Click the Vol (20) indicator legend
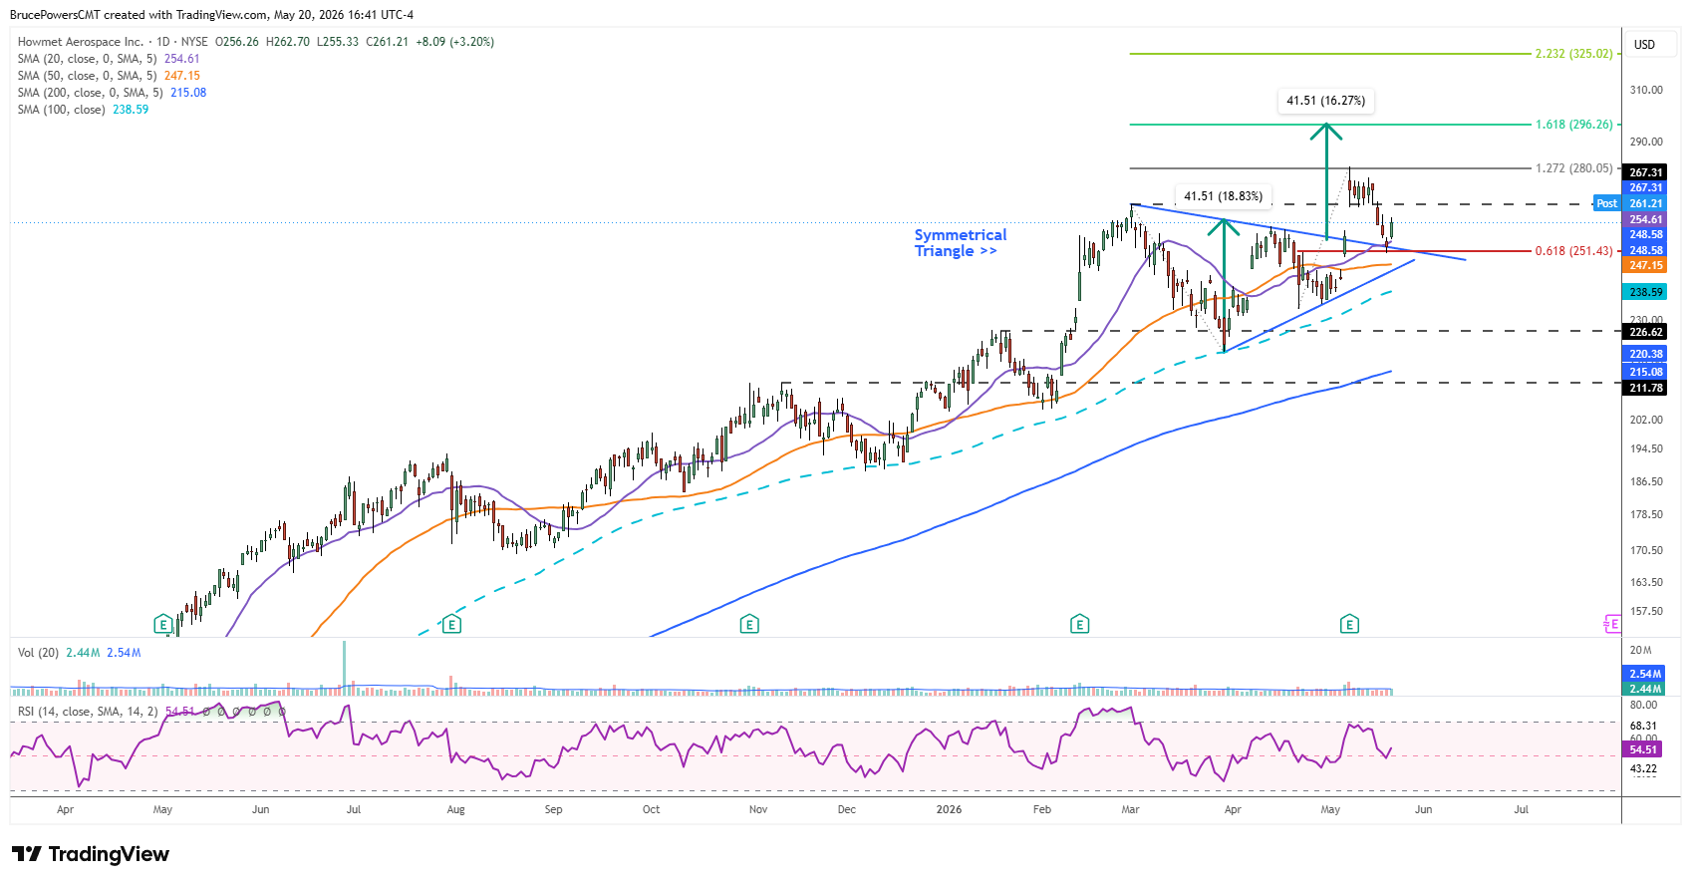The height and width of the screenshot is (884, 1691). (79, 653)
